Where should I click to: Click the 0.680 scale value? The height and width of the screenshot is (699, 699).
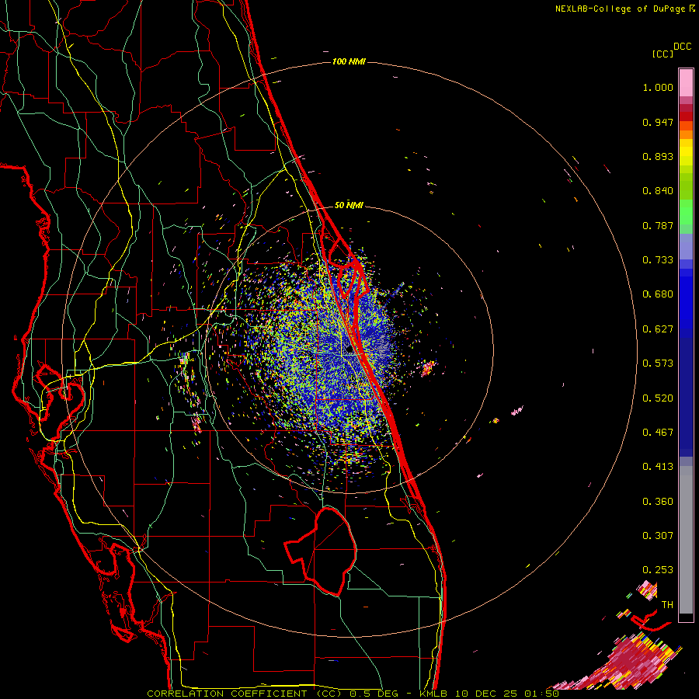point(658,294)
